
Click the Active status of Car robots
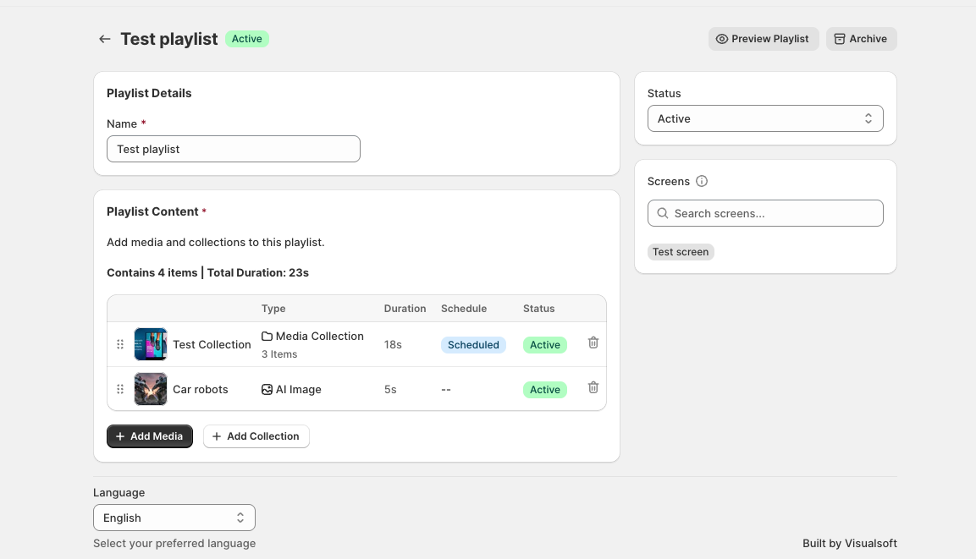[544, 390]
